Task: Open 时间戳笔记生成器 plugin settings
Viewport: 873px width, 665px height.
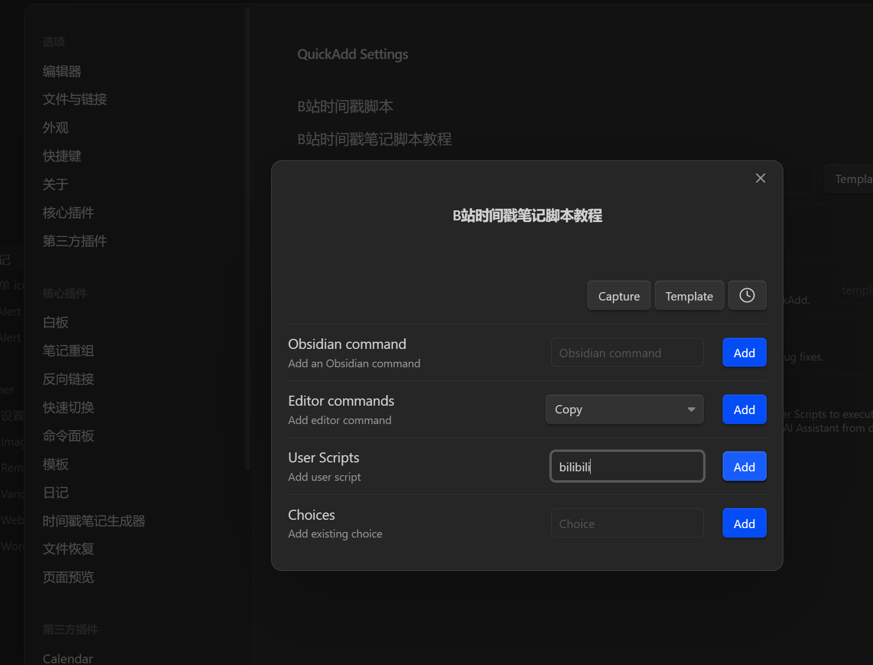Action: tap(94, 521)
